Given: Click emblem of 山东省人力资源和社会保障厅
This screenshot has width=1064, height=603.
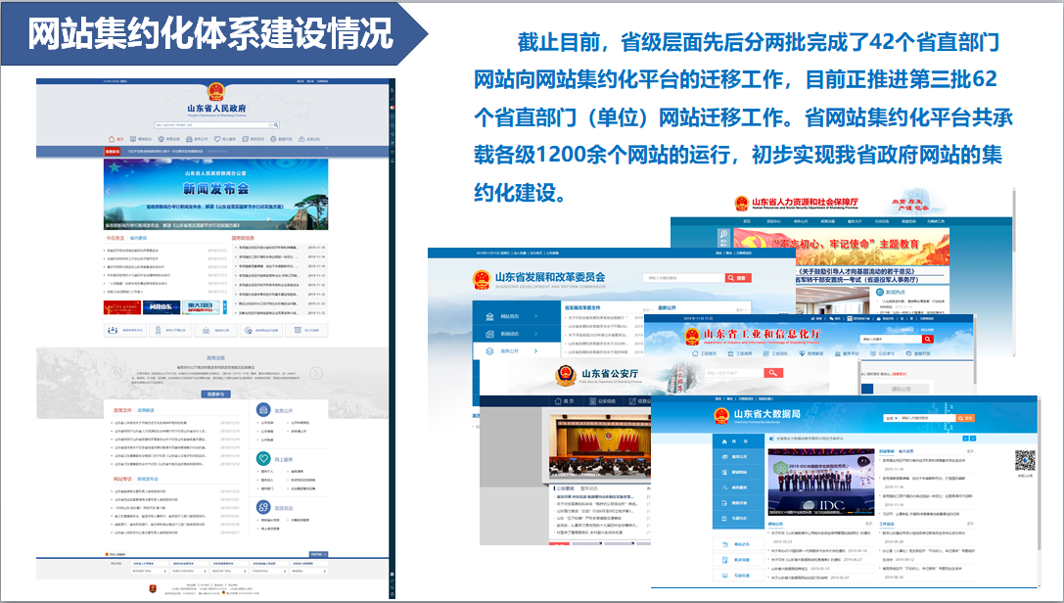Looking at the screenshot, I should 742,204.
